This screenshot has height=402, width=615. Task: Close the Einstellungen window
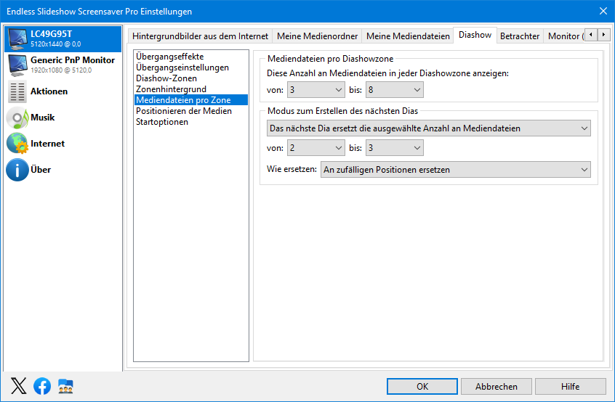pos(603,11)
